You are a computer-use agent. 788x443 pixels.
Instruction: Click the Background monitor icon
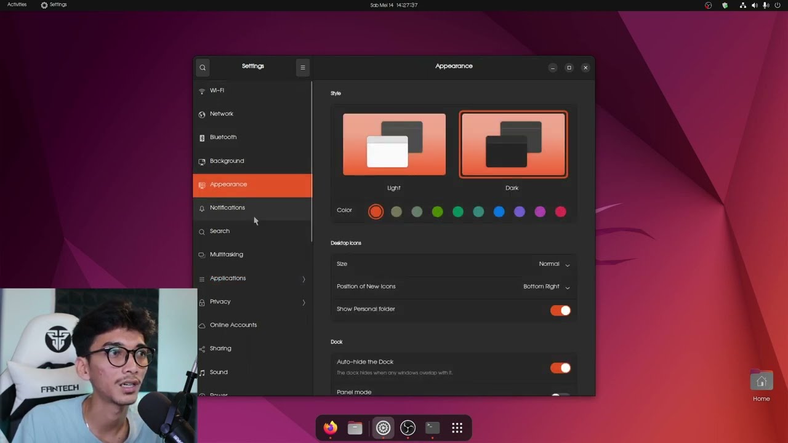[202, 162]
